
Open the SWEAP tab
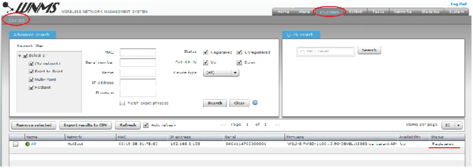tap(356, 11)
